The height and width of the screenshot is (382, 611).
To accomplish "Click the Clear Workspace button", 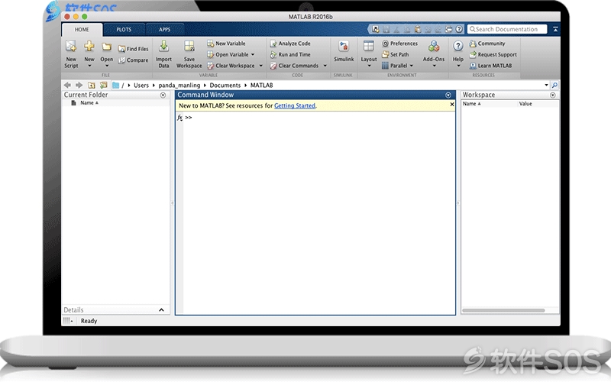I will [231, 66].
